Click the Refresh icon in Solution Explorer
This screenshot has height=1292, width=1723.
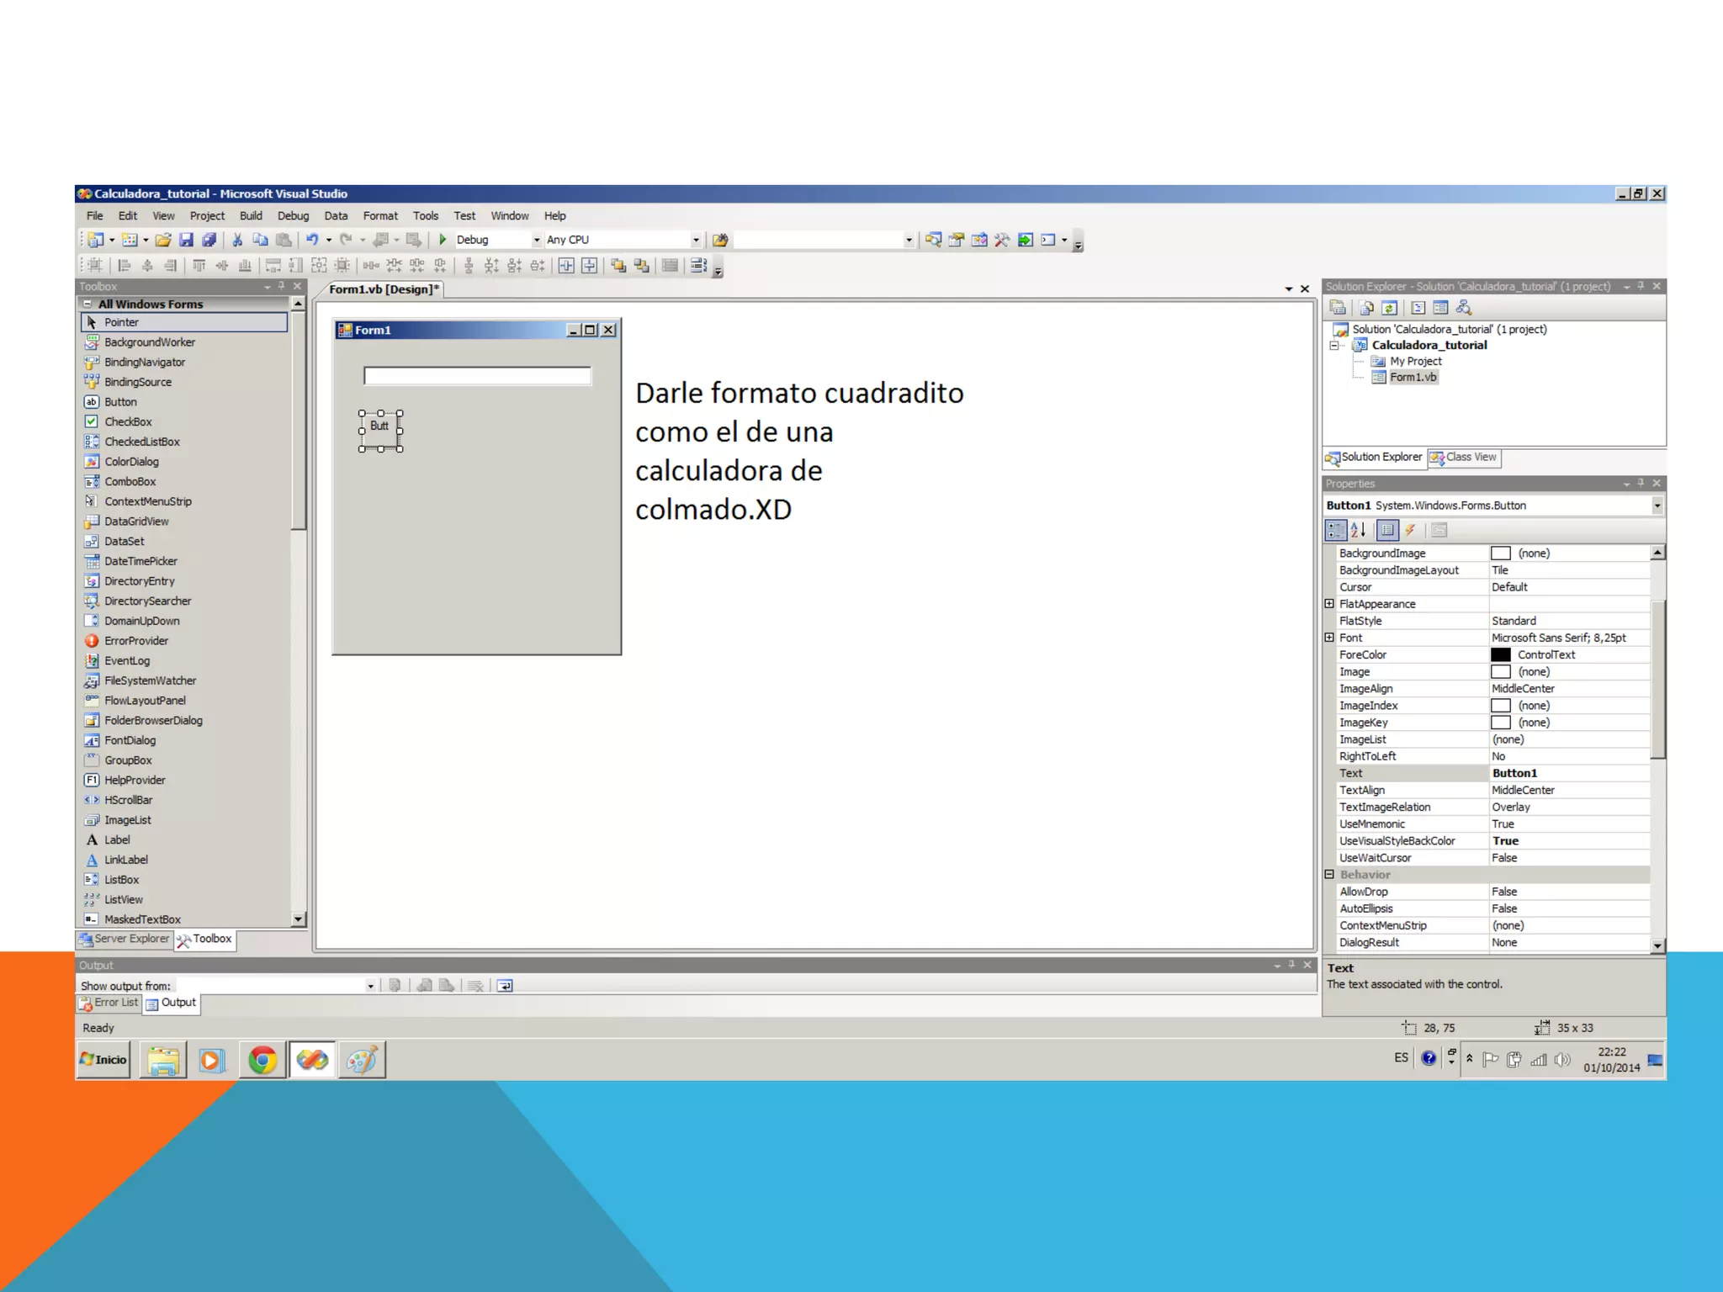[1389, 308]
